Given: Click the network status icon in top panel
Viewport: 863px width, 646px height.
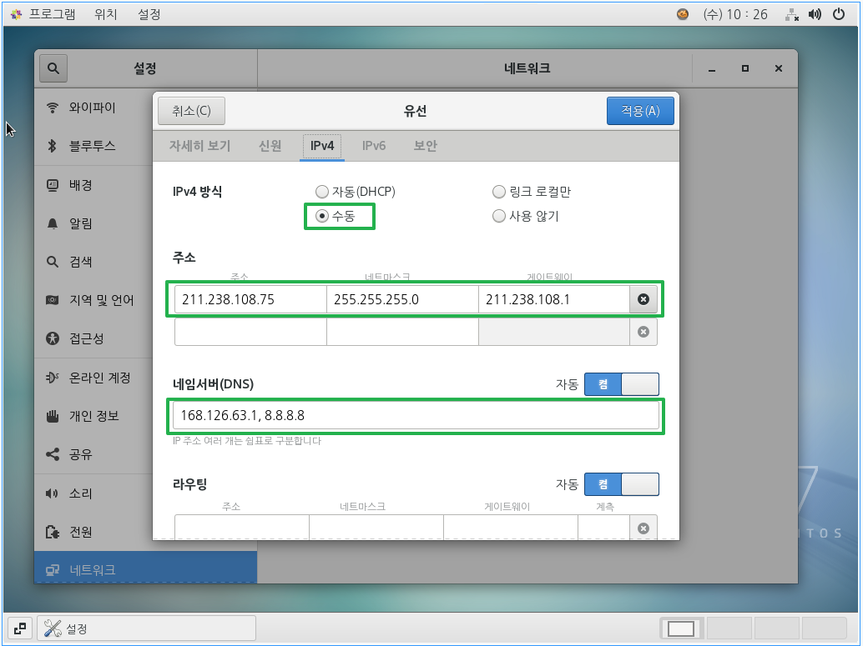Looking at the screenshot, I should click(x=792, y=14).
